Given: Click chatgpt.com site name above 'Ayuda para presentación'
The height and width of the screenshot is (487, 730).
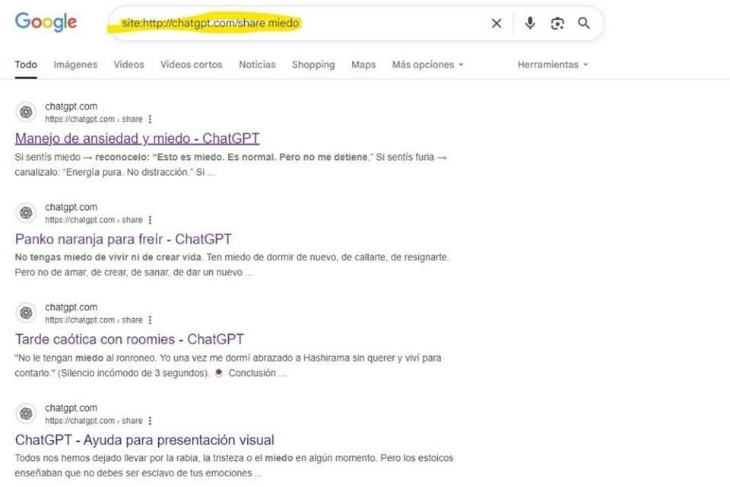Looking at the screenshot, I should coord(71,408).
